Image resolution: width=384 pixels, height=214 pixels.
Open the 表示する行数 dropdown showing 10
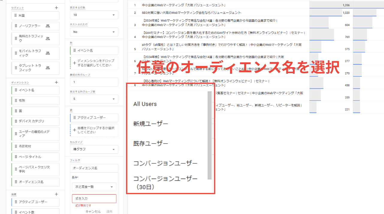click(94, 15)
